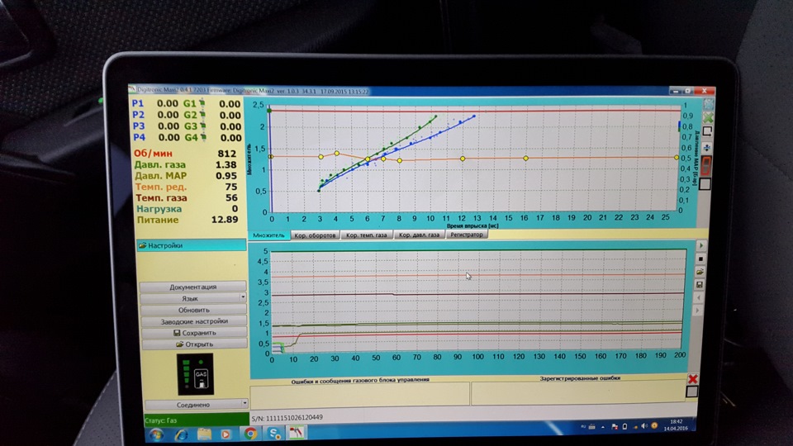Click the red digit display icon
793x446 pixels.
(x=706, y=165)
